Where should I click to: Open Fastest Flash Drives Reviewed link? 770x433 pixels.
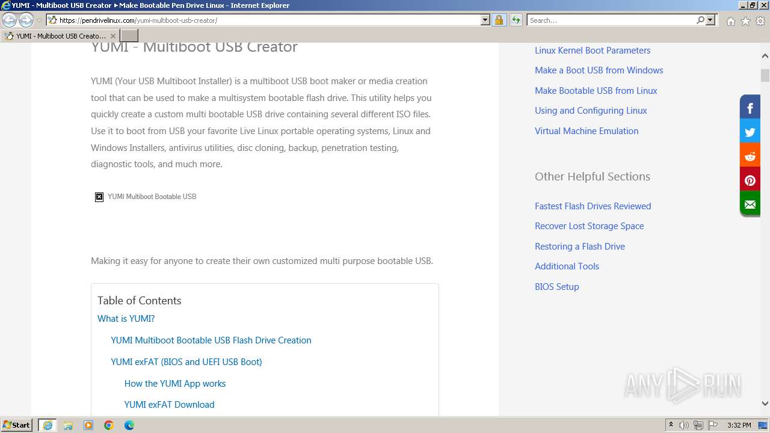point(593,206)
